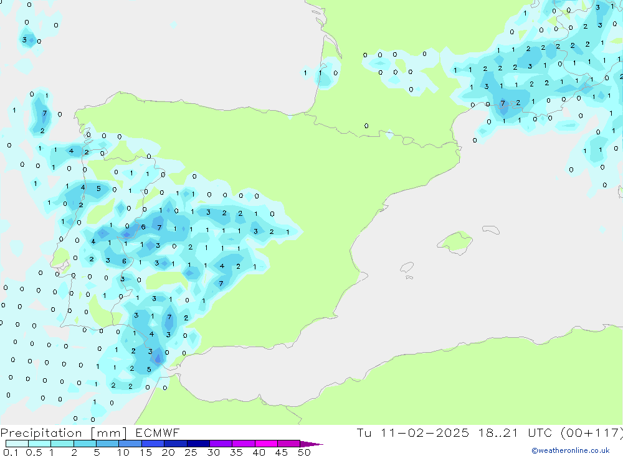
Task: Click Ibiza island outline on the map
Action: point(407,267)
